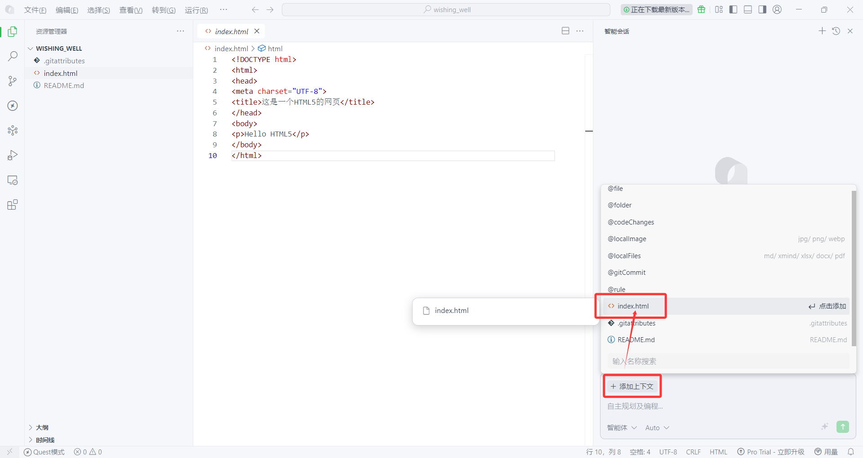Click the 用量 status item
This screenshot has height=458, width=863.
(826, 452)
